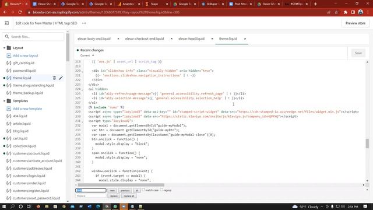373x210 pixels.
Task: Switch to the Analytics browser tab
Action: 128,4
